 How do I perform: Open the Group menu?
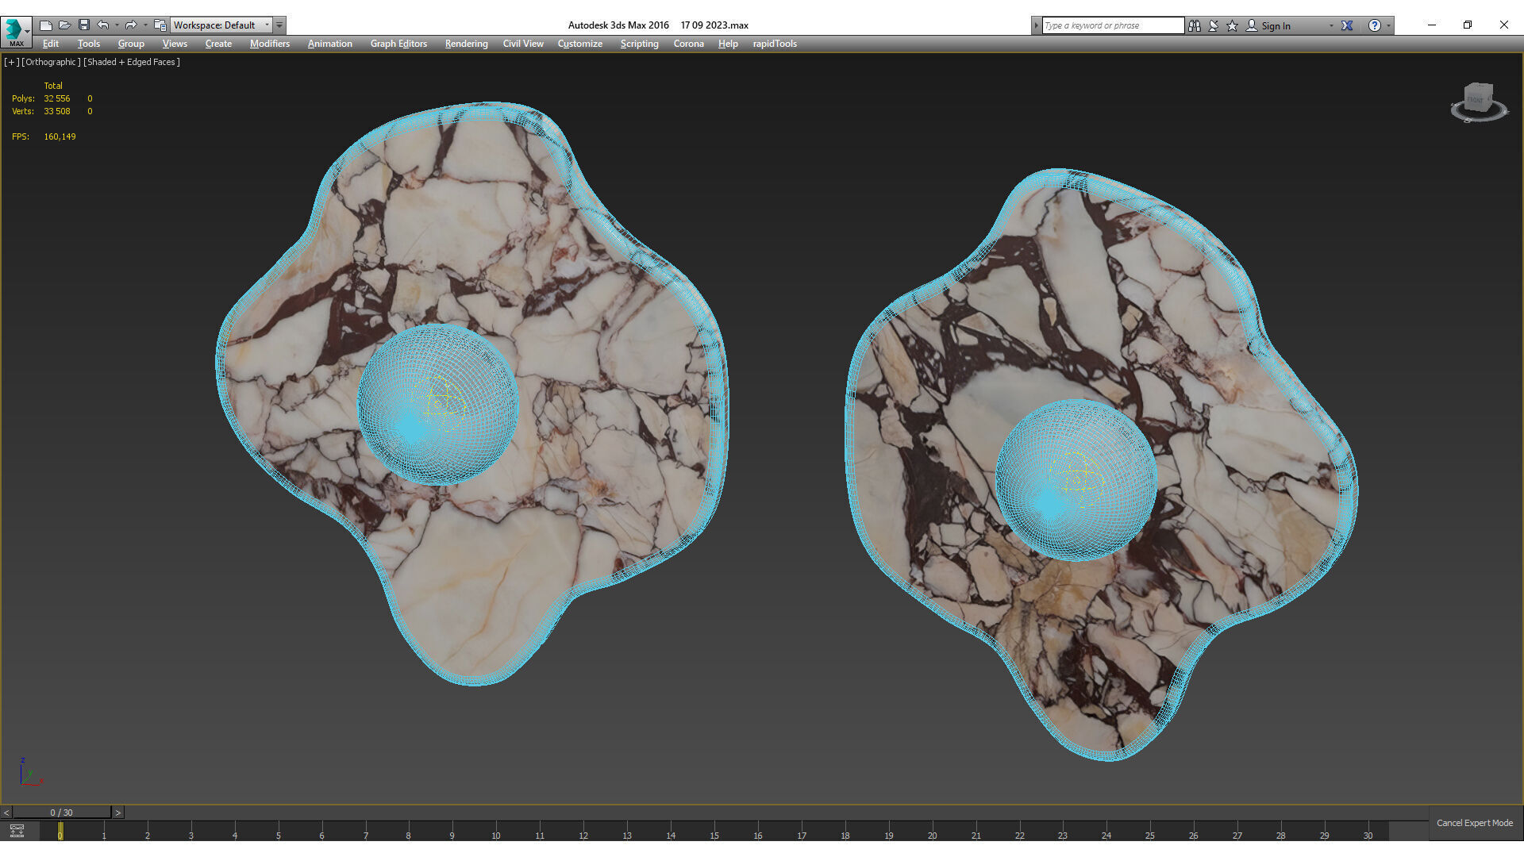click(x=131, y=44)
